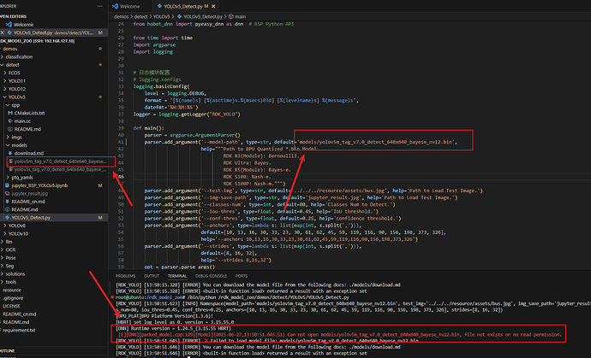Collapse the models folder
591x358 pixels.
pos(19,145)
